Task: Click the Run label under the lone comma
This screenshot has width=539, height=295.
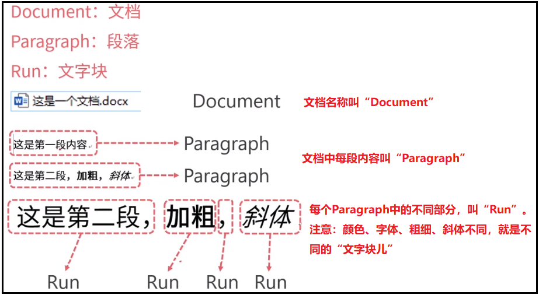Action: click(222, 283)
